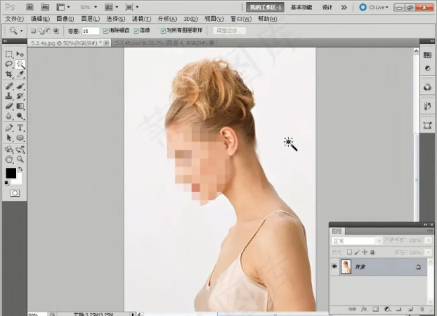This screenshot has height=316, width=437.
Task: Toggle the 消除锯齿 anti-alias checkbox
Action: [106, 31]
